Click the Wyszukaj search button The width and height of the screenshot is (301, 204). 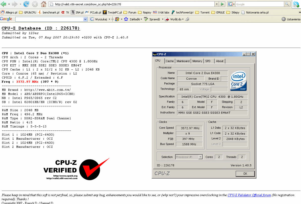[x=98, y=19]
